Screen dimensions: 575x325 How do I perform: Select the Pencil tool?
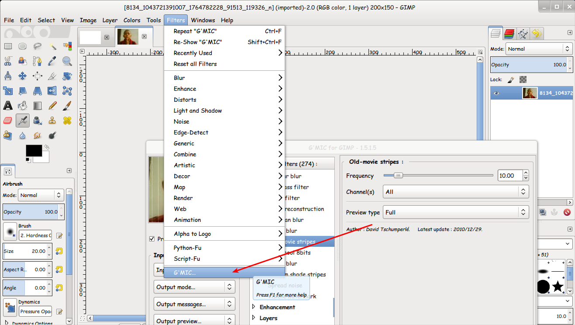click(52, 105)
